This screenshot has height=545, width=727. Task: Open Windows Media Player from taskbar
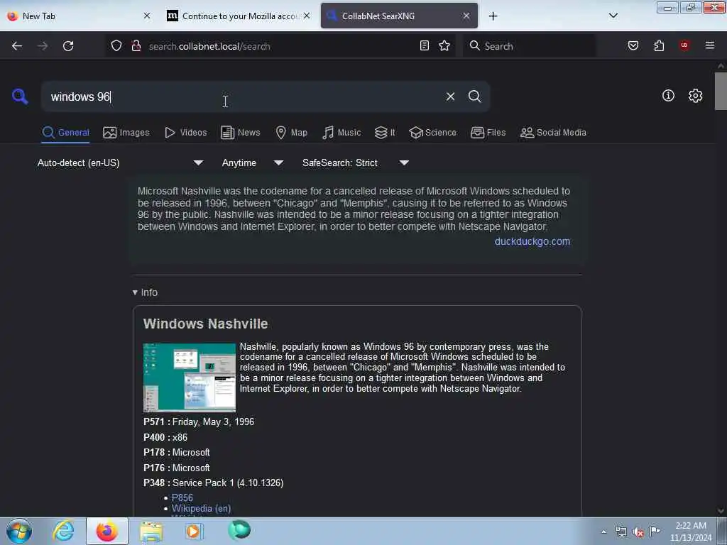(194, 531)
